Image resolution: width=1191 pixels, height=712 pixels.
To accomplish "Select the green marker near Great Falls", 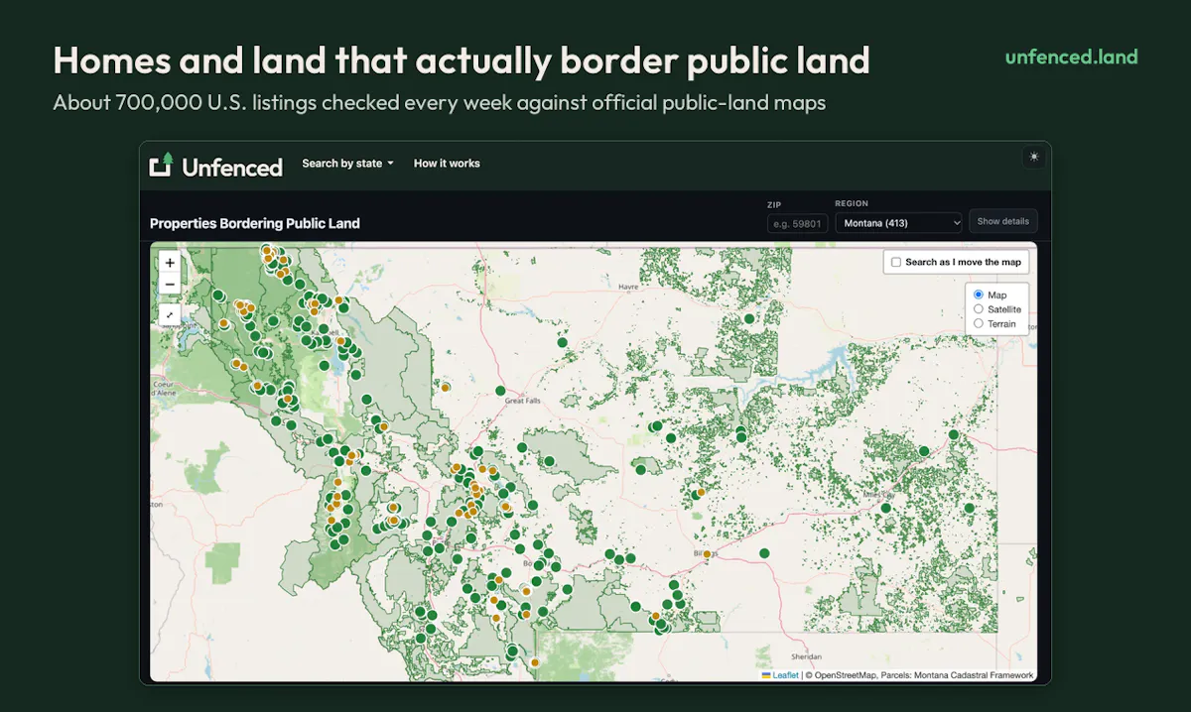I will click(x=500, y=391).
